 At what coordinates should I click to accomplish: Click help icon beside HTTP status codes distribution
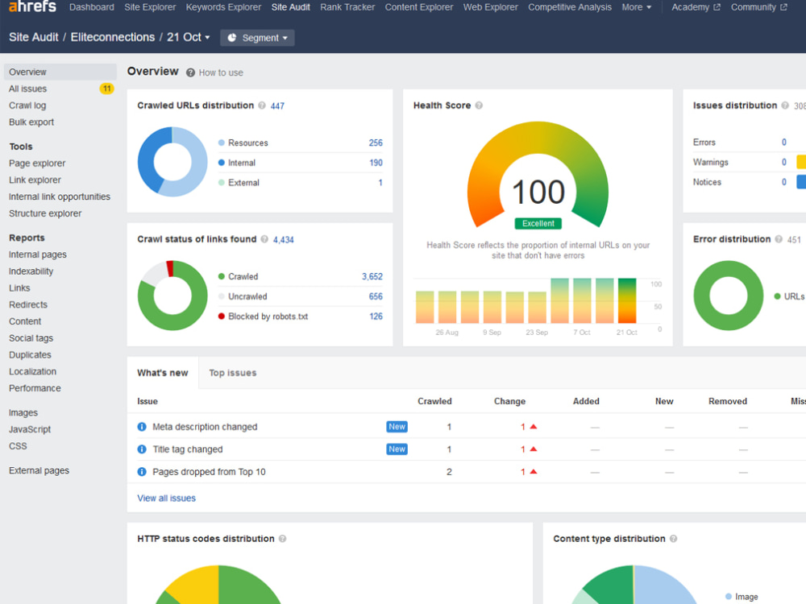(x=282, y=539)
